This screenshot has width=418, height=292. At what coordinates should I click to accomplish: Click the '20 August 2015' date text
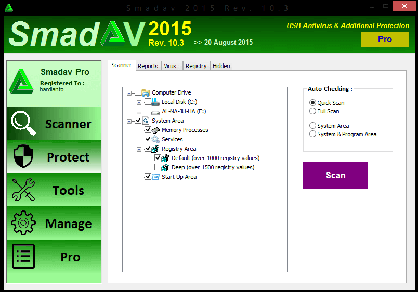(228, 43)
